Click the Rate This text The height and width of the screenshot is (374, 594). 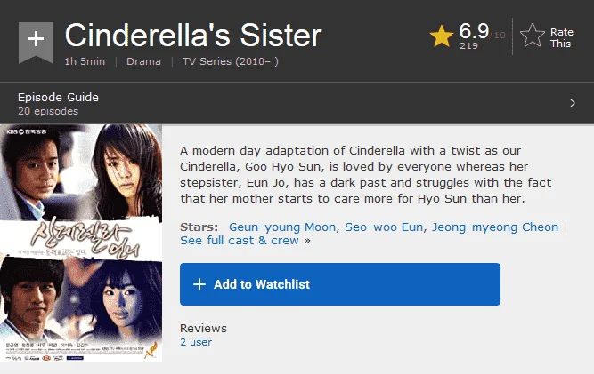tap(561, 38)
